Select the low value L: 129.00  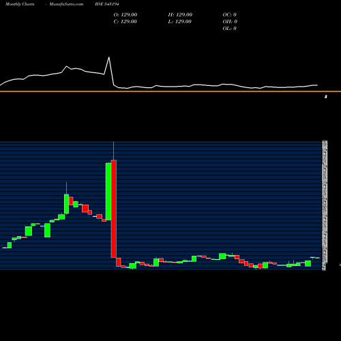pos(179,22)
